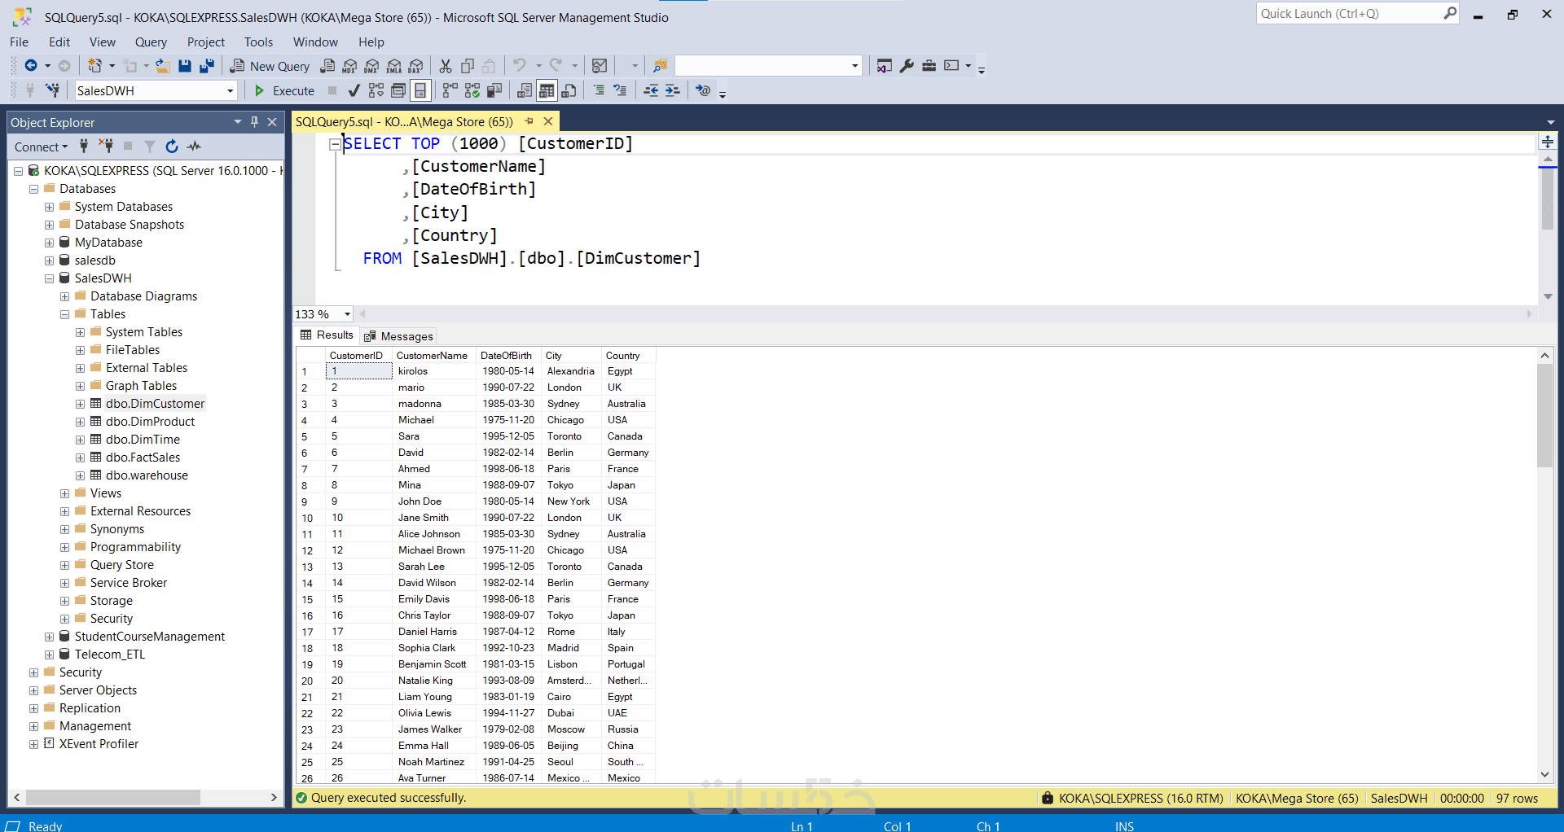The image size is (1564, 832).
Task: Open the Connect dropdown in Object Explorer
Action: pos(42,147)
